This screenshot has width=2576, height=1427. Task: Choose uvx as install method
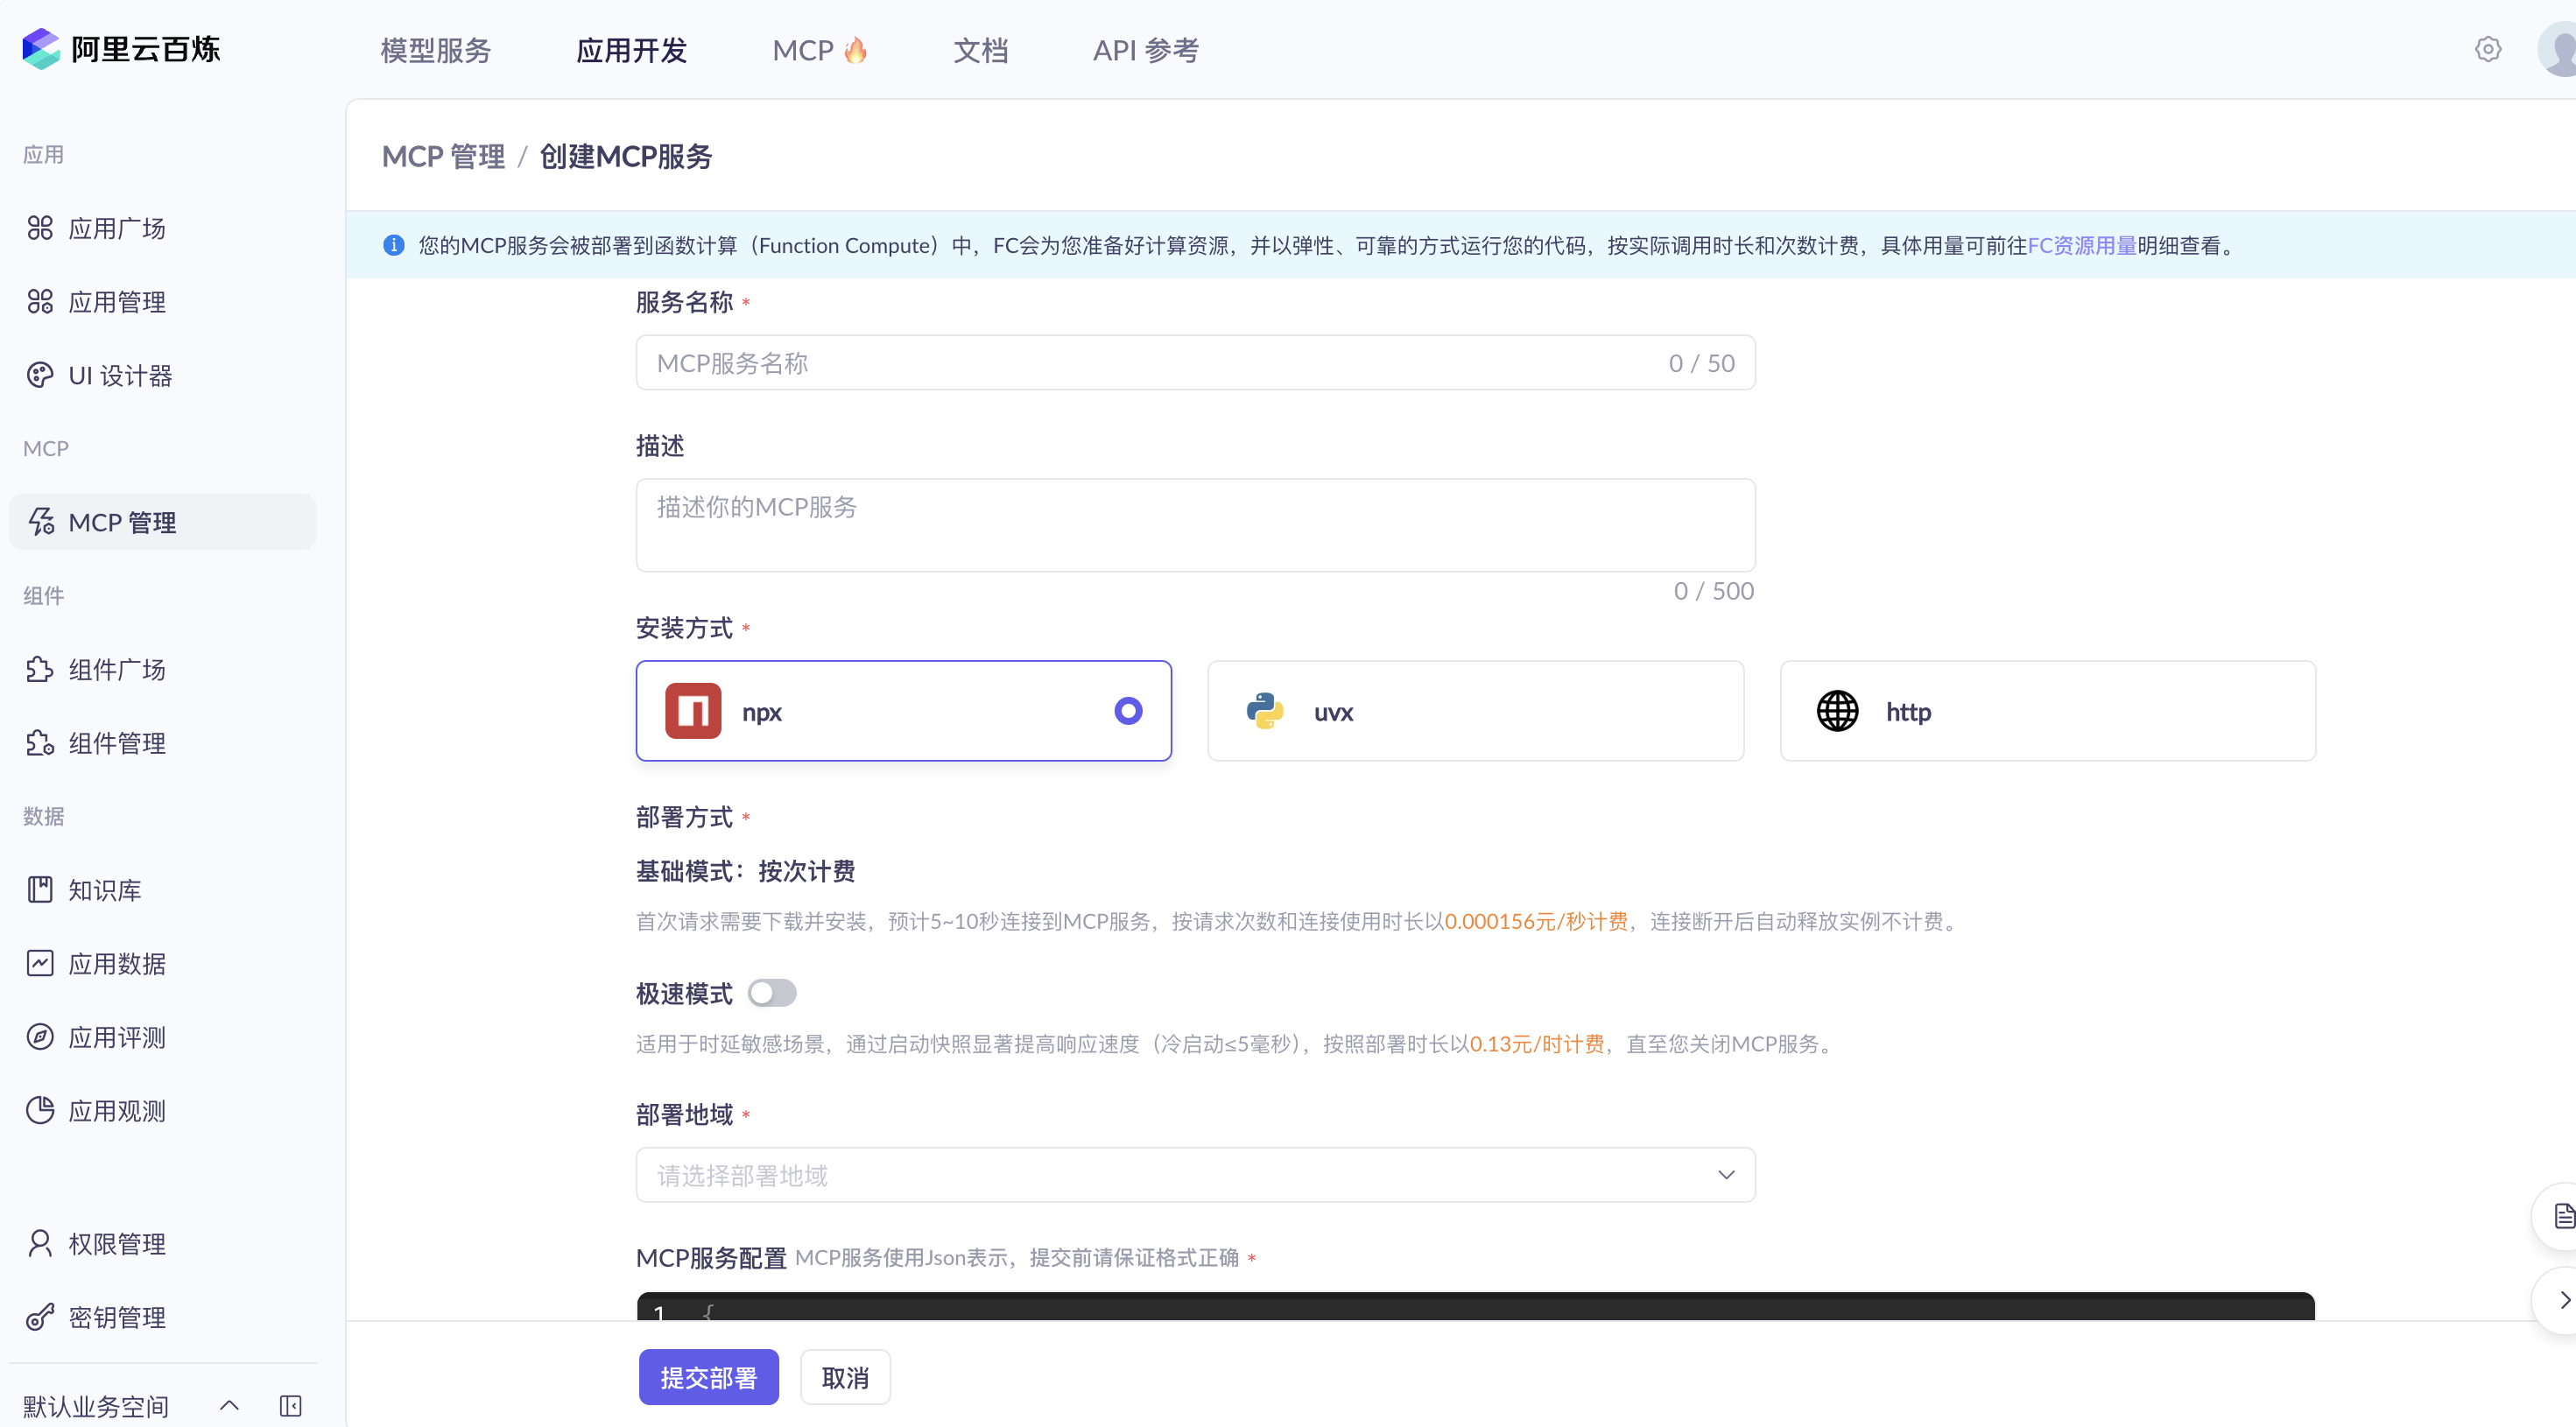click(1475, 711)
